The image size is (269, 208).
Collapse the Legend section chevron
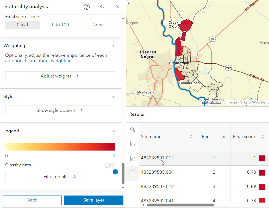tap(114, 131)
